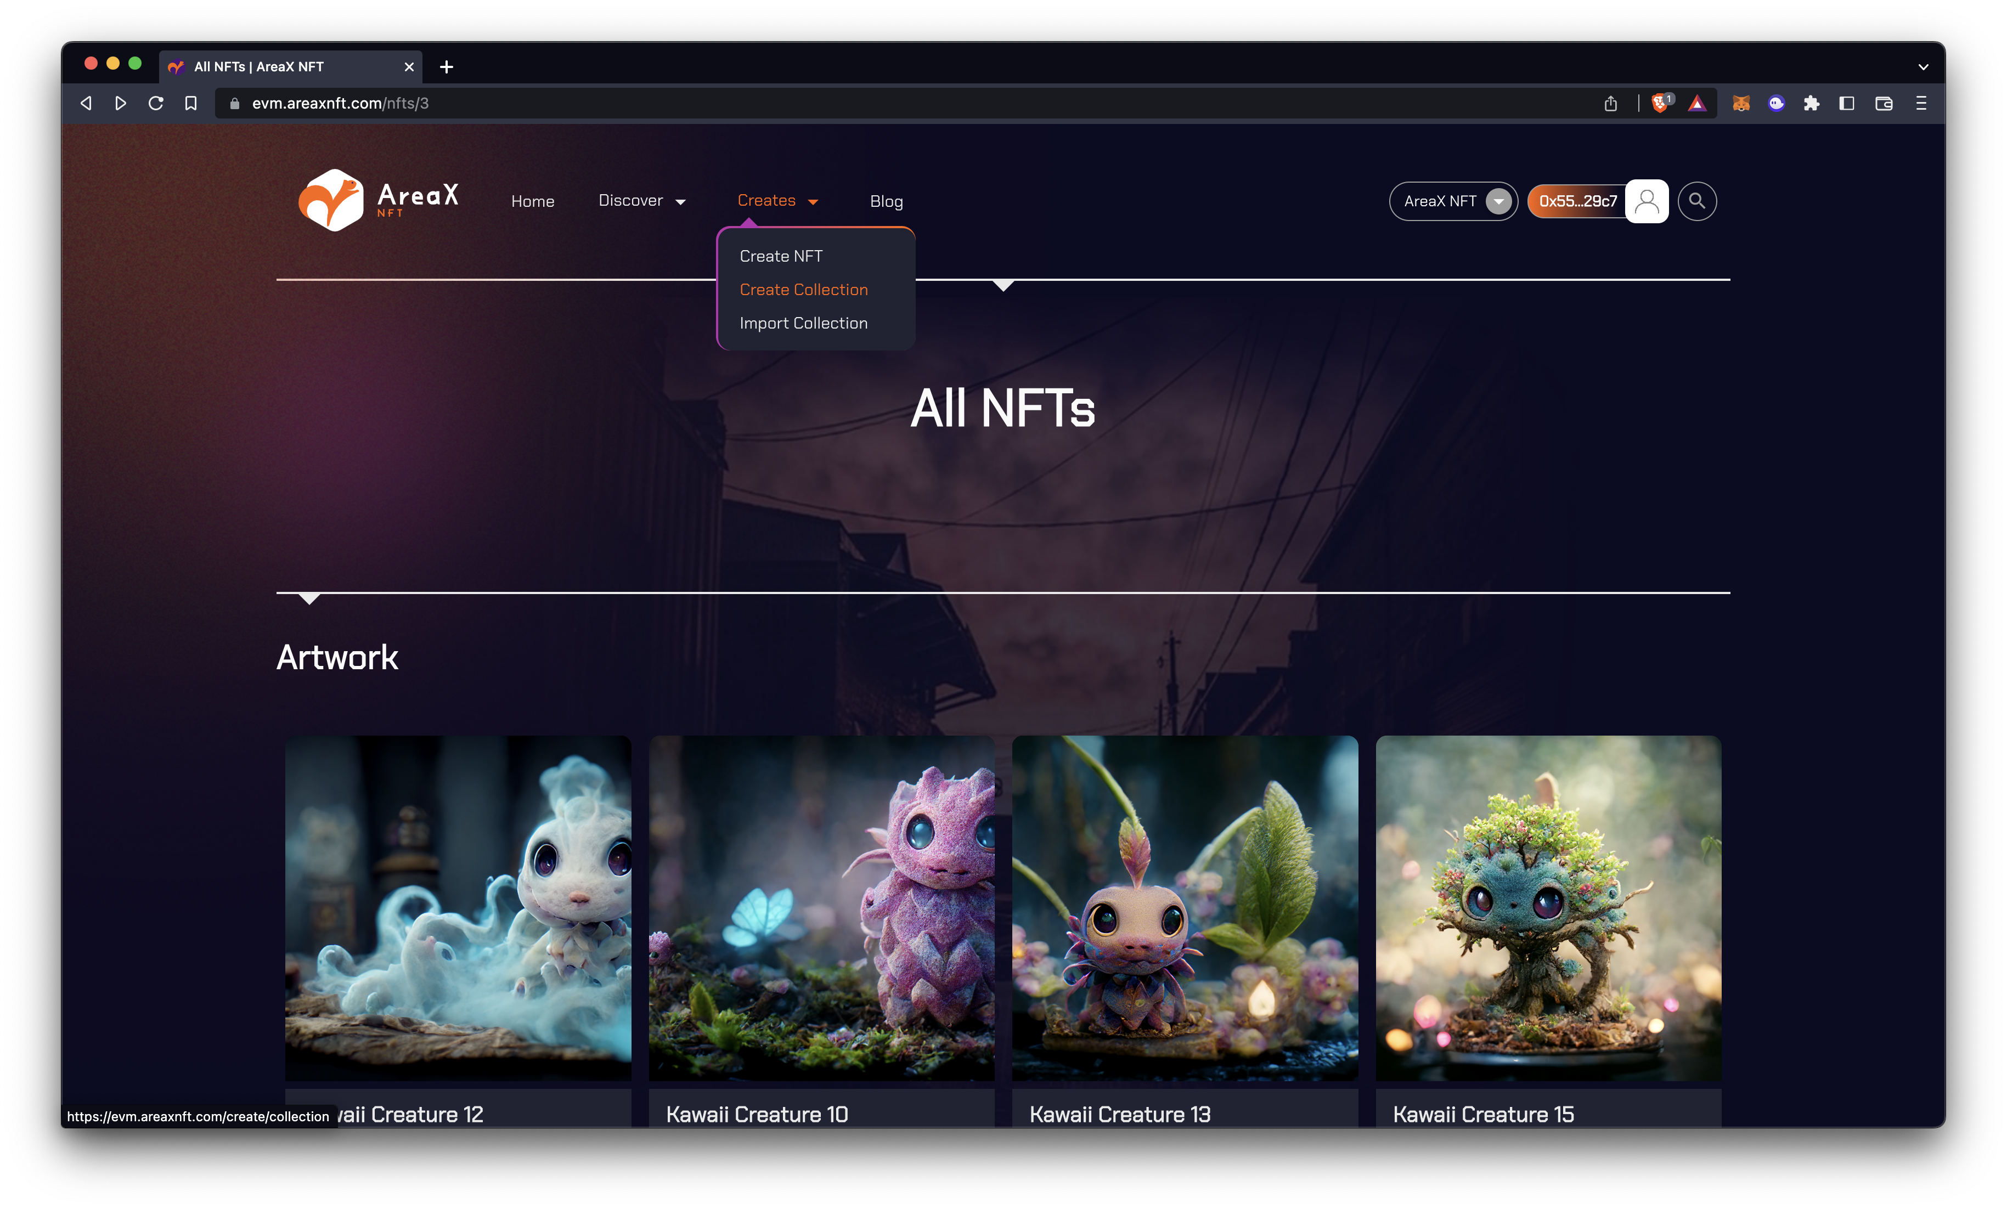Open the user profile avatar icon
This screenshot has width=2007, height=1209.
[1646, 201]
